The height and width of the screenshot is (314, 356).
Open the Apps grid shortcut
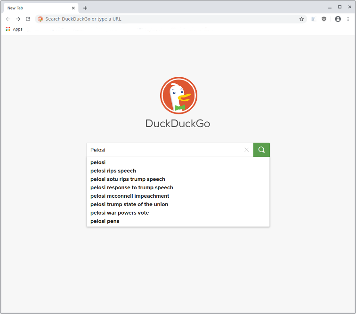[14, 29]
